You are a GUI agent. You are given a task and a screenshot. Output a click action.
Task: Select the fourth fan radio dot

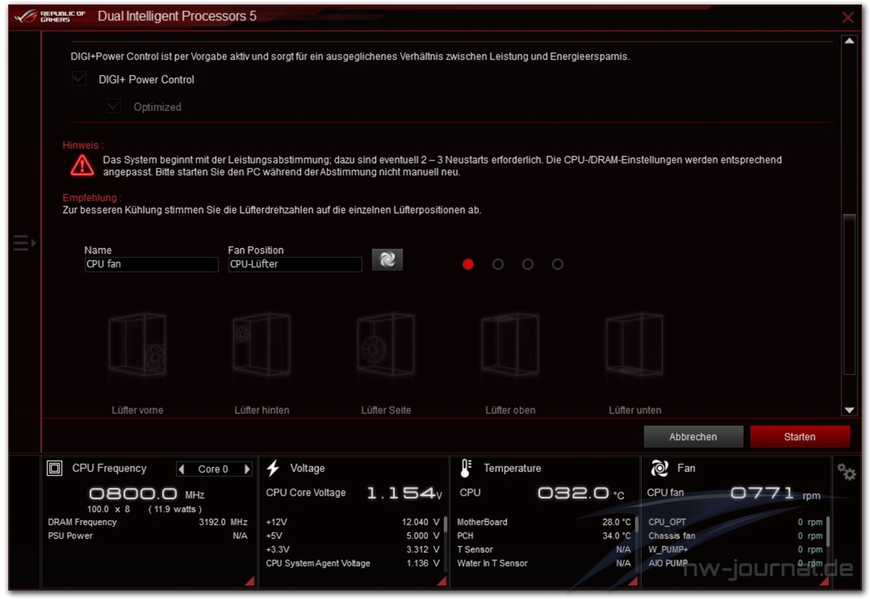pos(558,264)
